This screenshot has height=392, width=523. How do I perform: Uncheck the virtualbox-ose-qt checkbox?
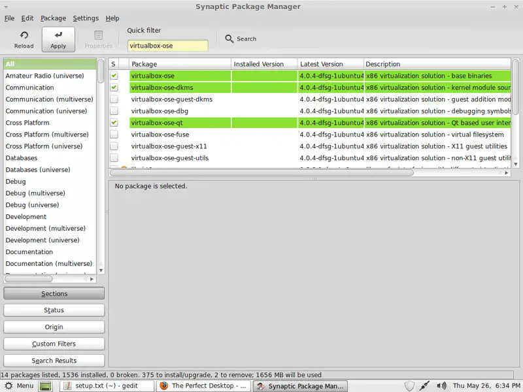114,123
